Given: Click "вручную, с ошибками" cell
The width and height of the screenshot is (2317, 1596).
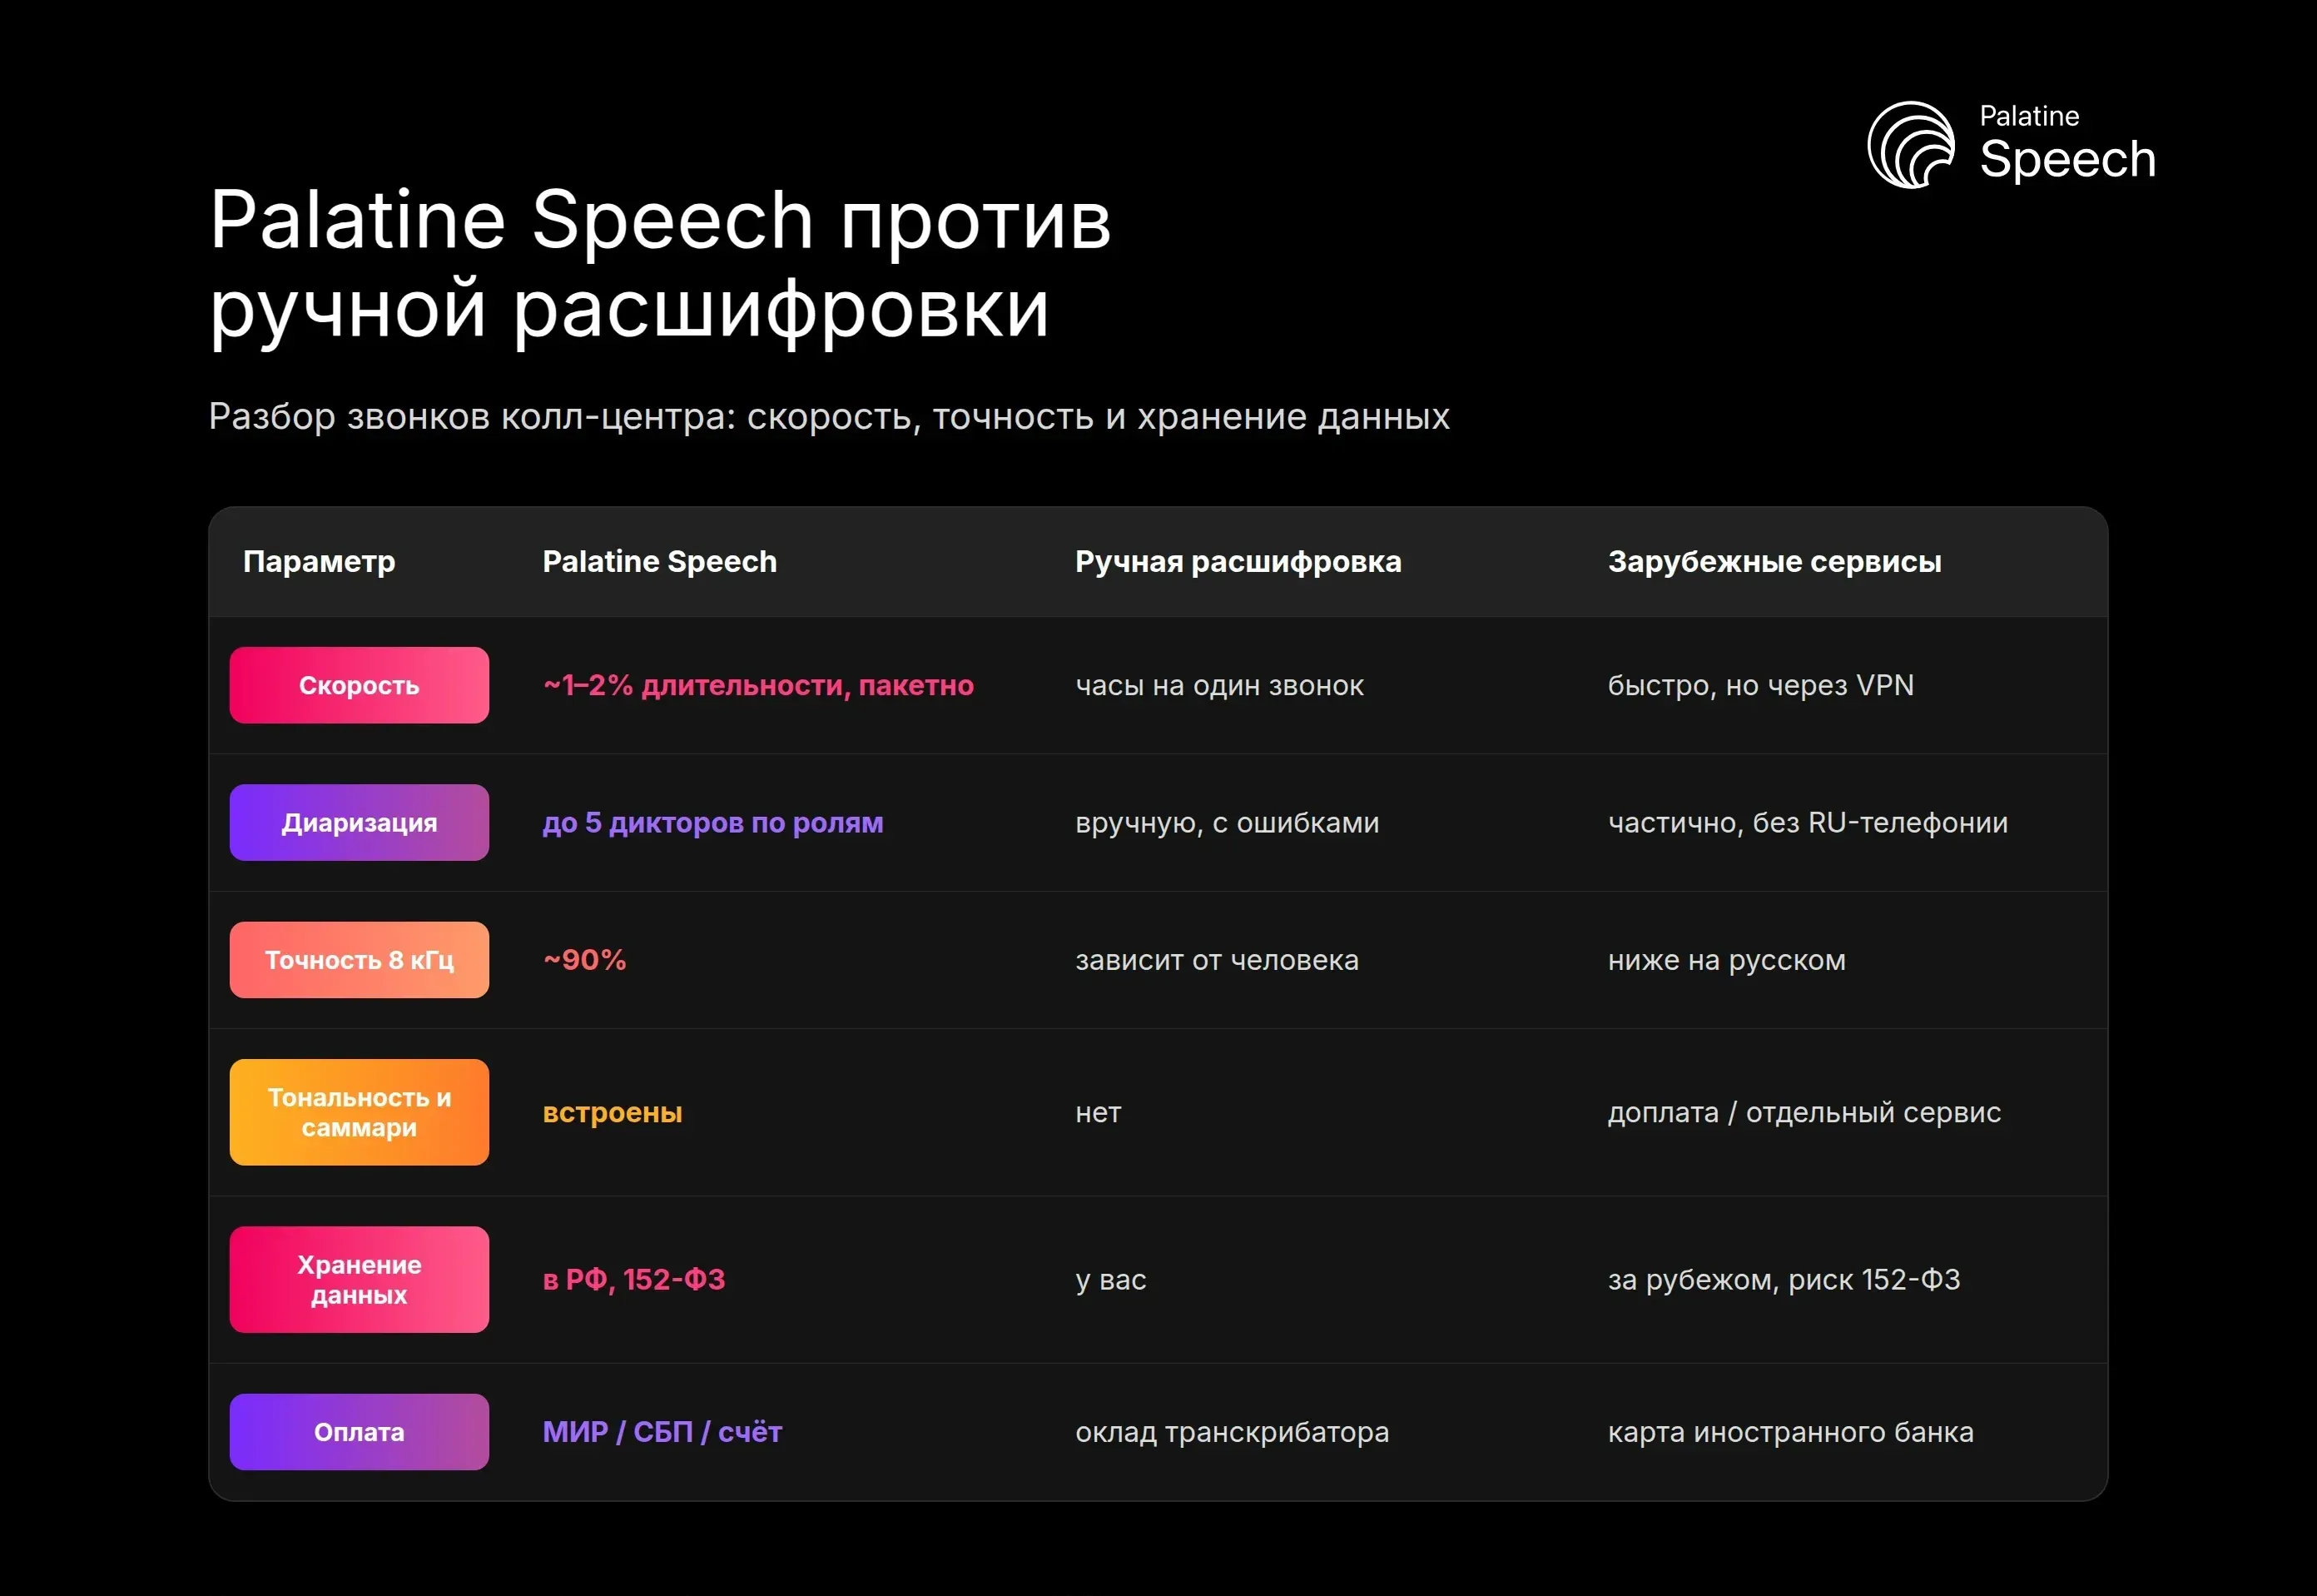Looking at the screenshot, I should pyautogui.click(x=1228, y=822).
